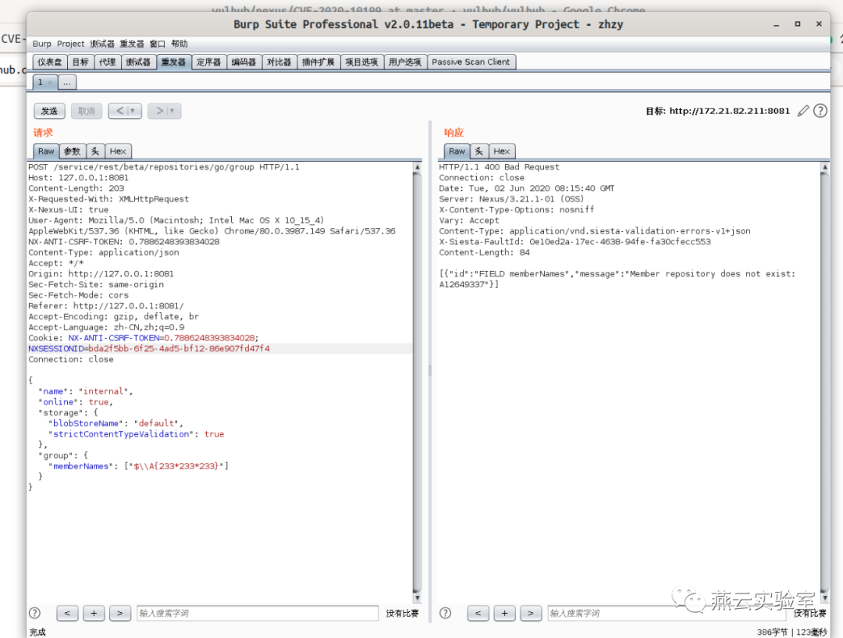Open history forward dropdown arrow

coord(172,111)
